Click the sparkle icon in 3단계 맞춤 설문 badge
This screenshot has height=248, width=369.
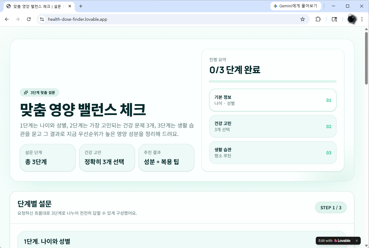coord(25,92)
